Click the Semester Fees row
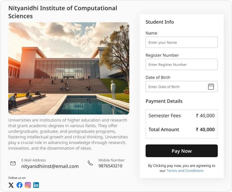232x192 pixels. click(x=182, y=116)
